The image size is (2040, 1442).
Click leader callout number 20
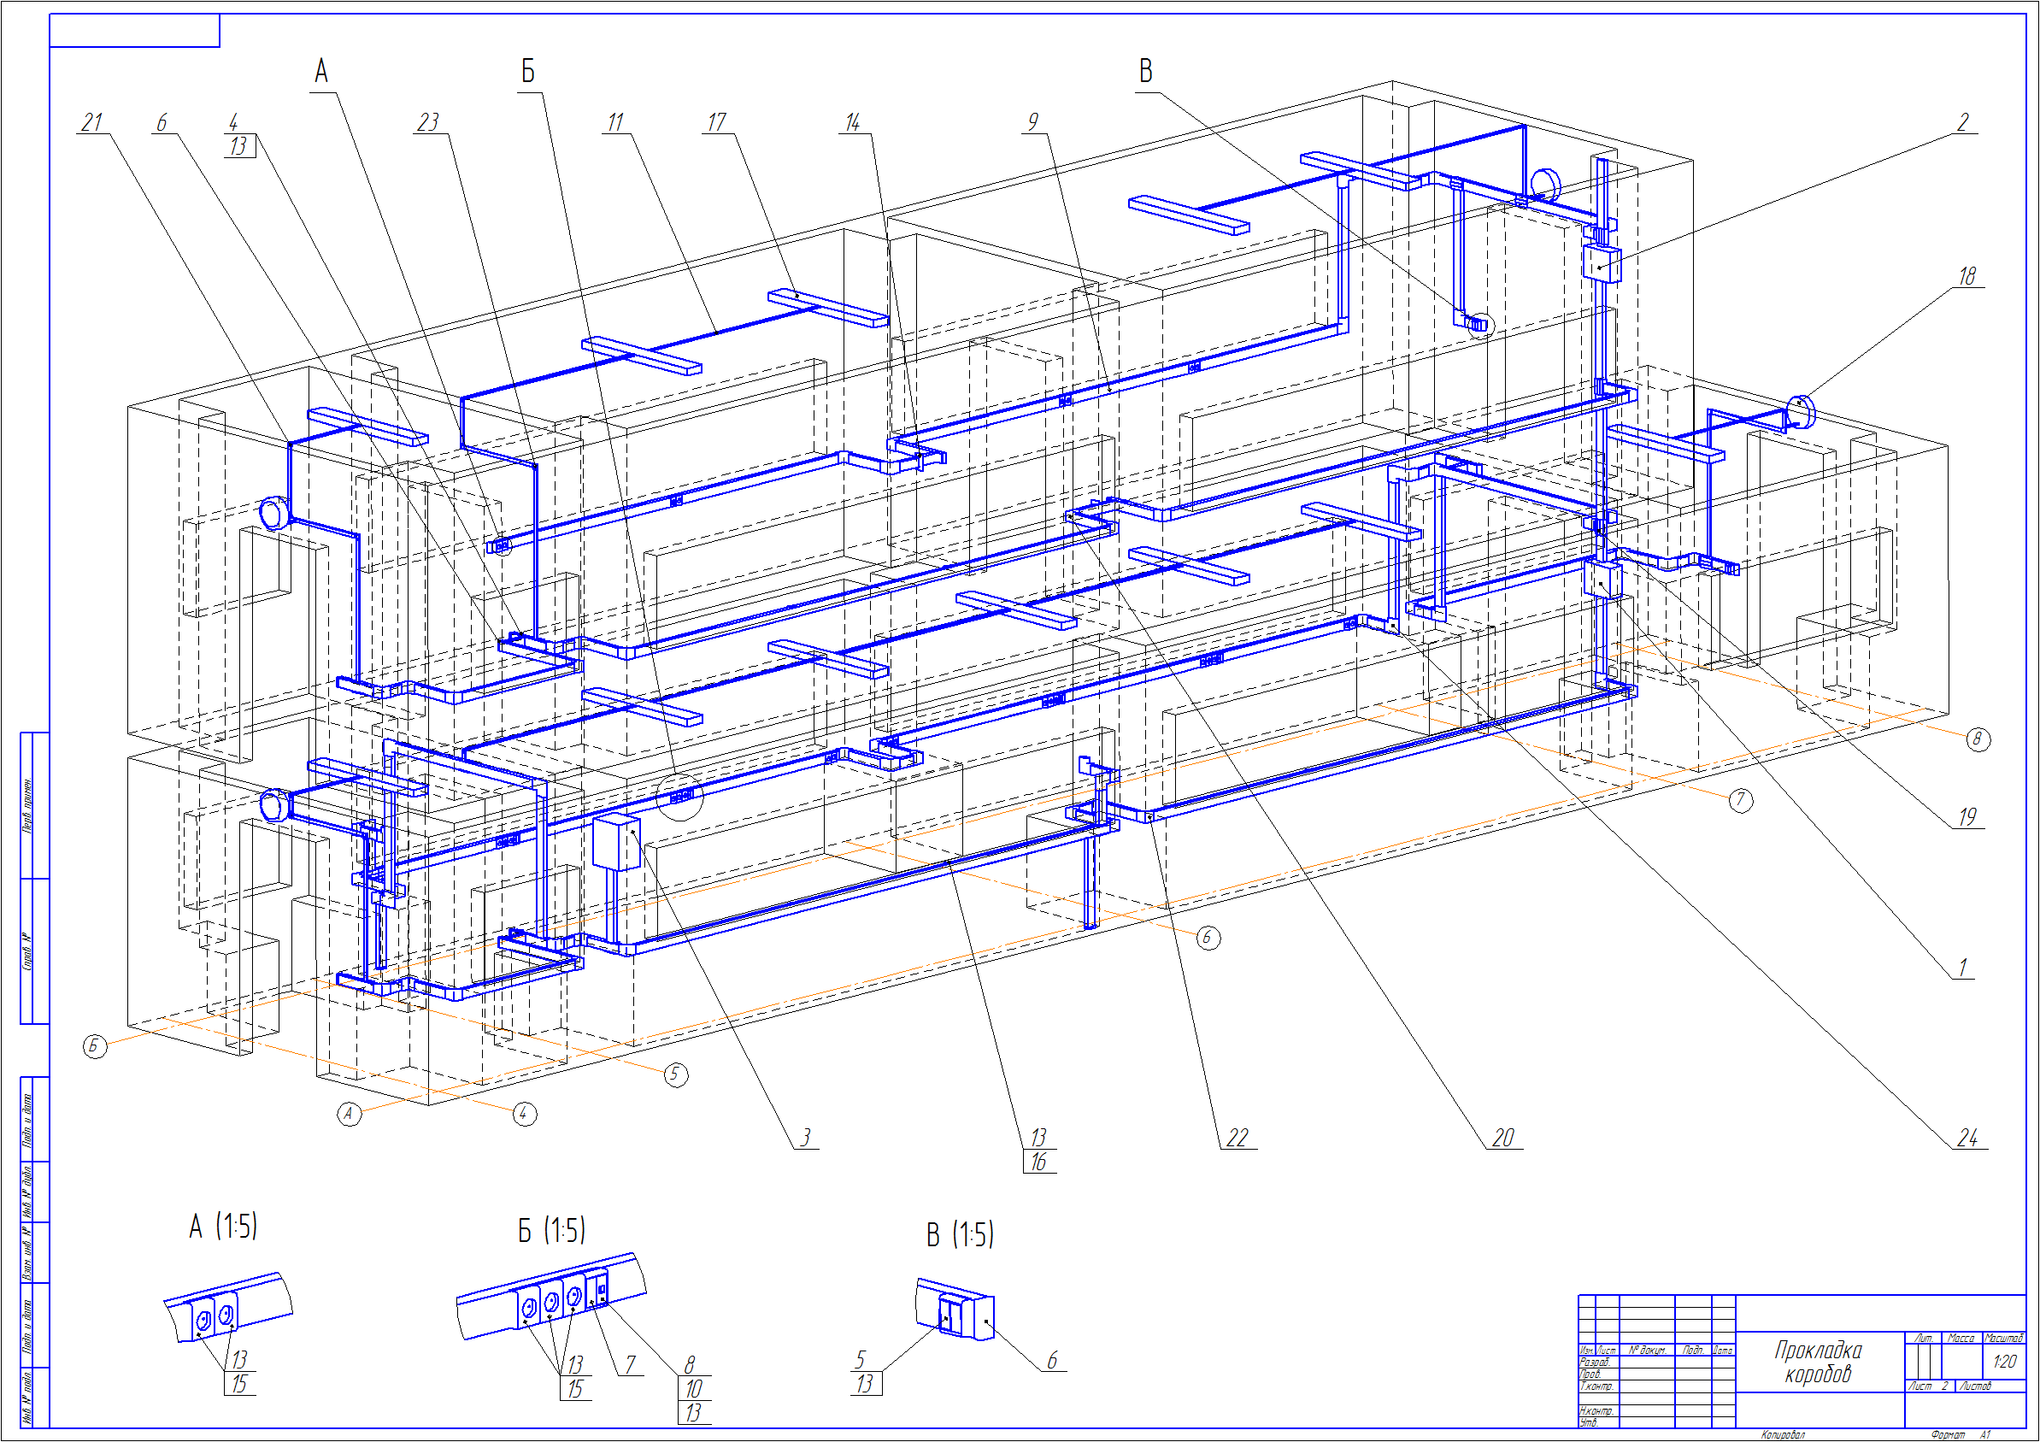1502,1139
